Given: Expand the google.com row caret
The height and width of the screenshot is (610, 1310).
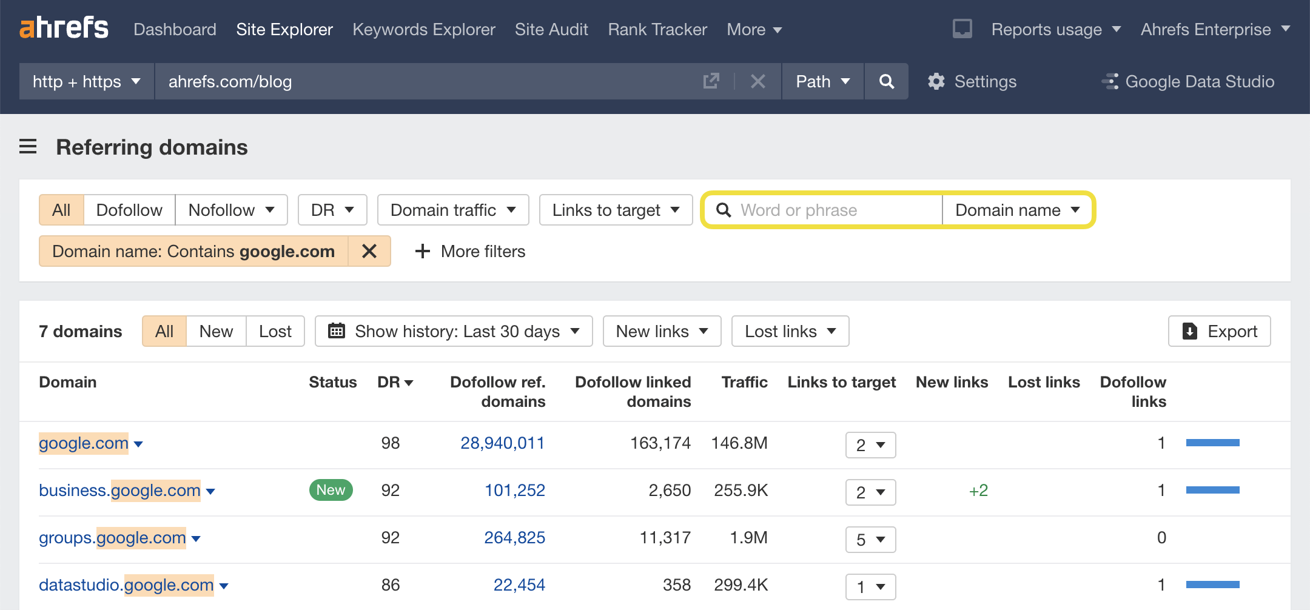Looking at the screenshot, I should pyautogui.click(x=139, y=444).
